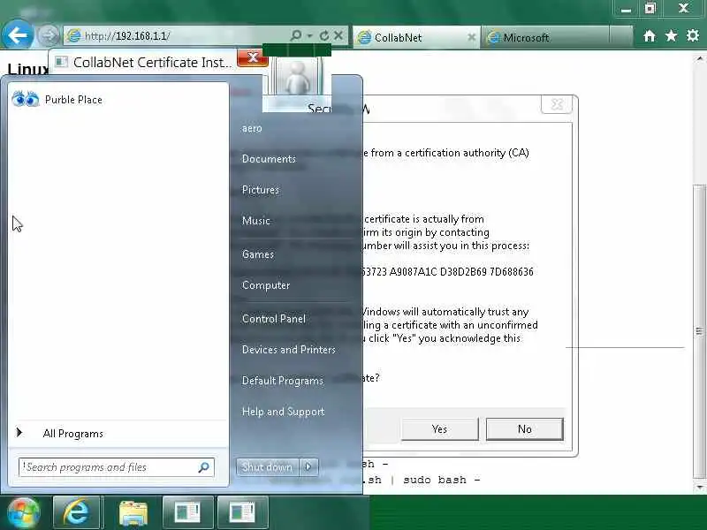This screenshot has width=707, height=530.
Task: Expand the shut down options arrow
Action: [308, 467]
